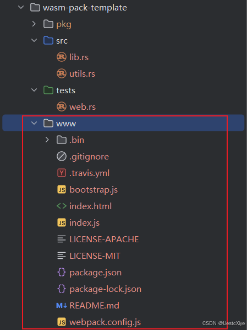Viewport: 247px width, 330px height.
Task: Click the wasm-pack-template folder icon
Action: tap(35, 8)
